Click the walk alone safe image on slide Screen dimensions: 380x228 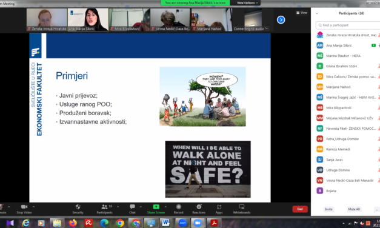pos(208,169)
